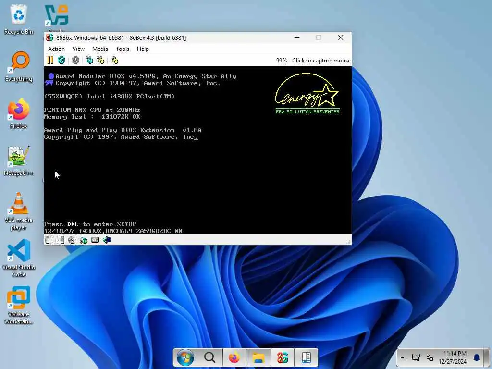Image resolution: width=492 pixels, height=369 pixels.
Task: Click the muted volume tray icon
Action: coord(430,357)
